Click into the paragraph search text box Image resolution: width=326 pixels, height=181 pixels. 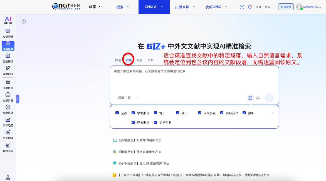click(x=194, y=79)
